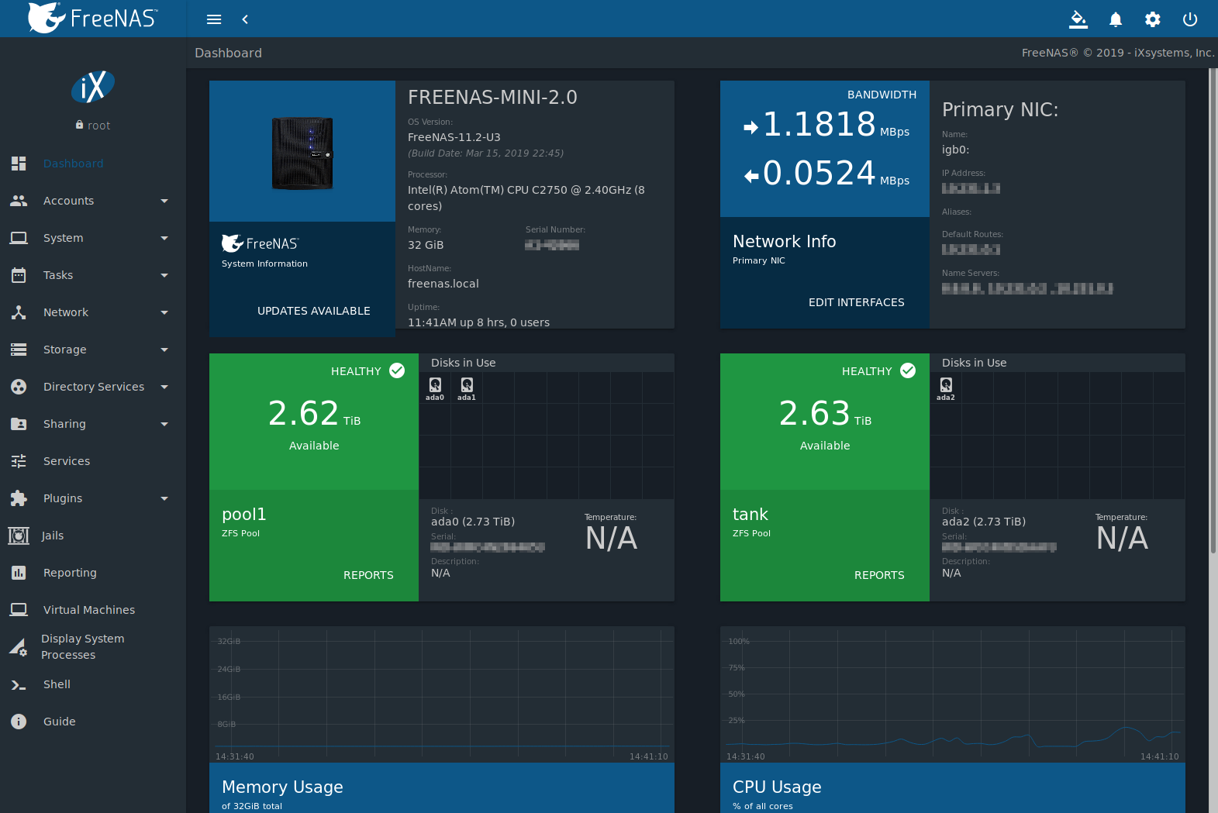Click the Reporting chart icon
This screenshot has height=813, width=1218.
[19, 573]
